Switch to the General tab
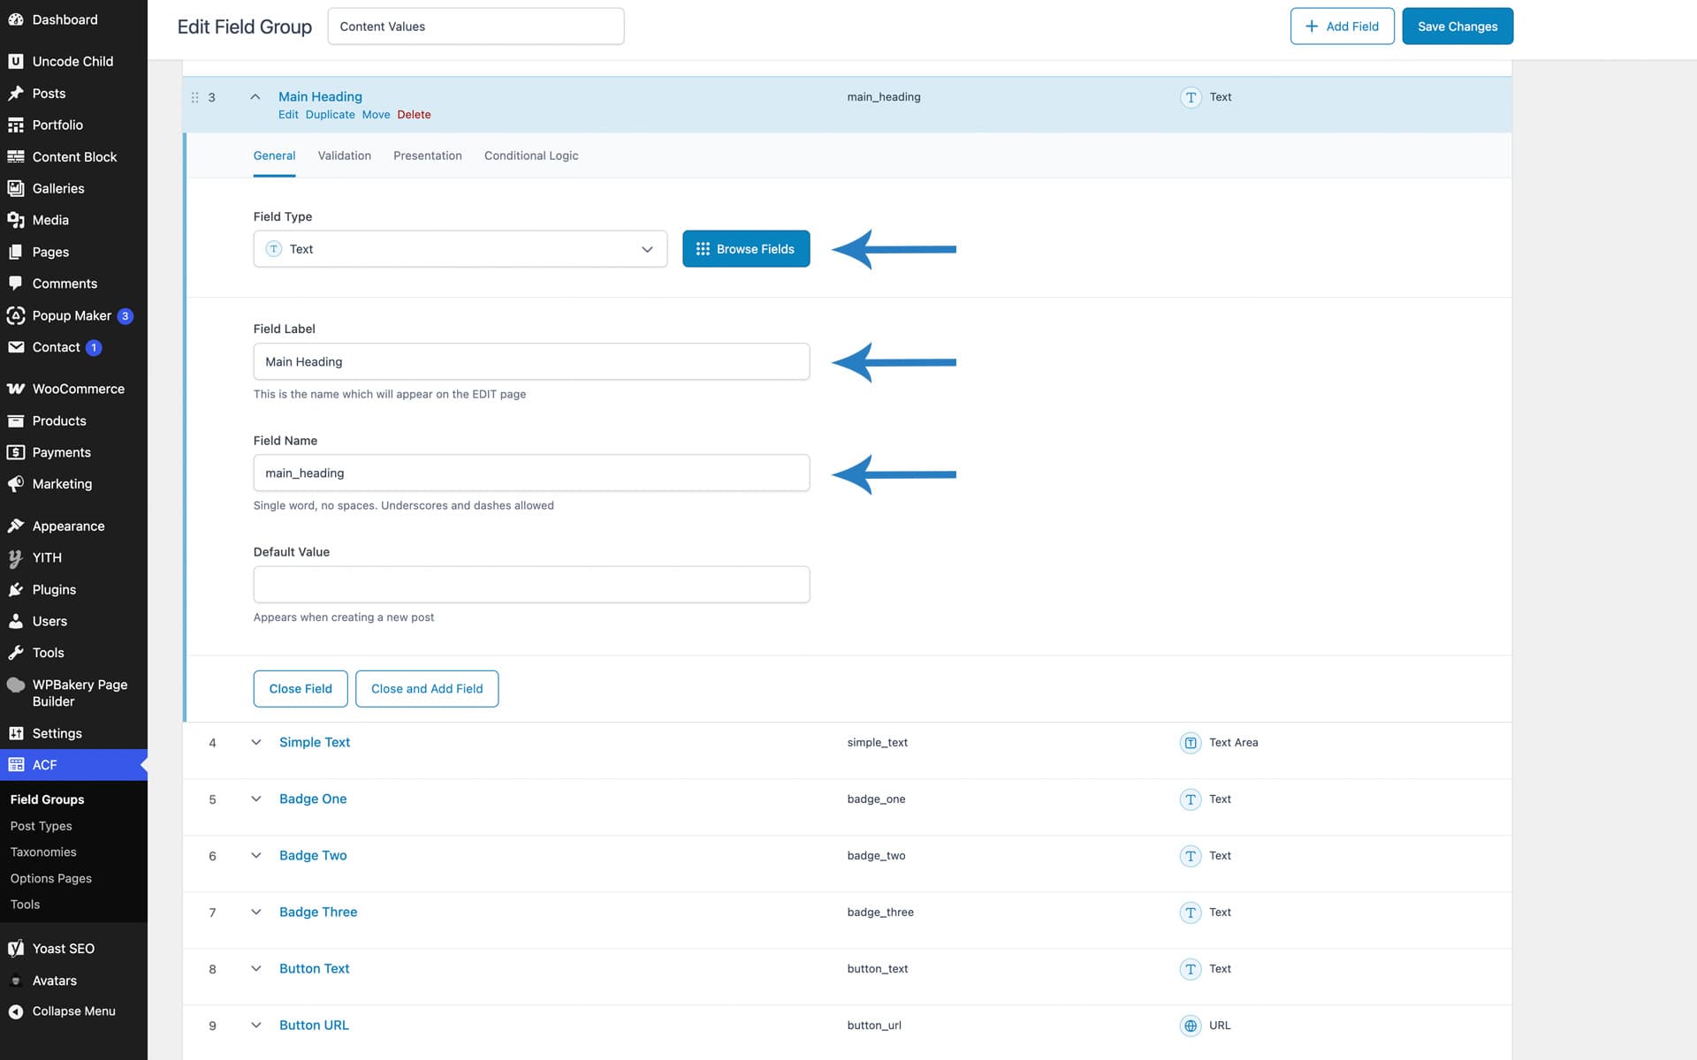The height and width of the screenshot is (1060, 1697). pyautogui.click(x=274, y=155)
